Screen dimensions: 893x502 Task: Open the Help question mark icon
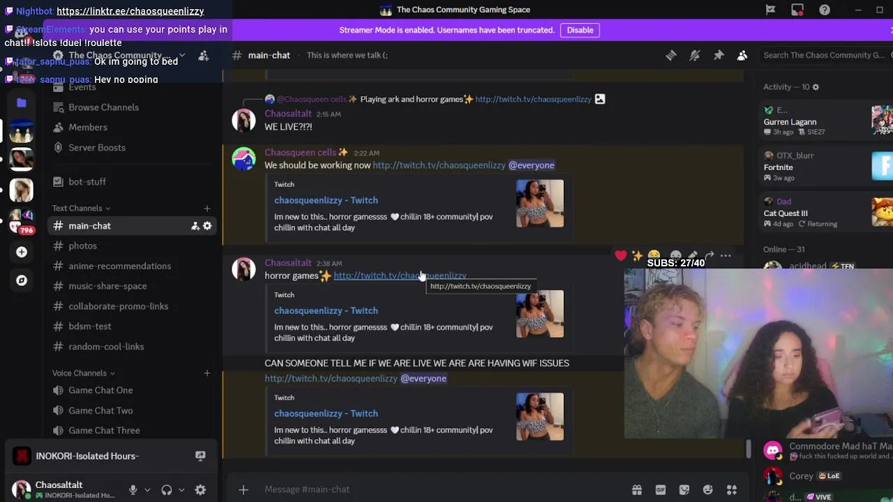[x=825, y=10]
